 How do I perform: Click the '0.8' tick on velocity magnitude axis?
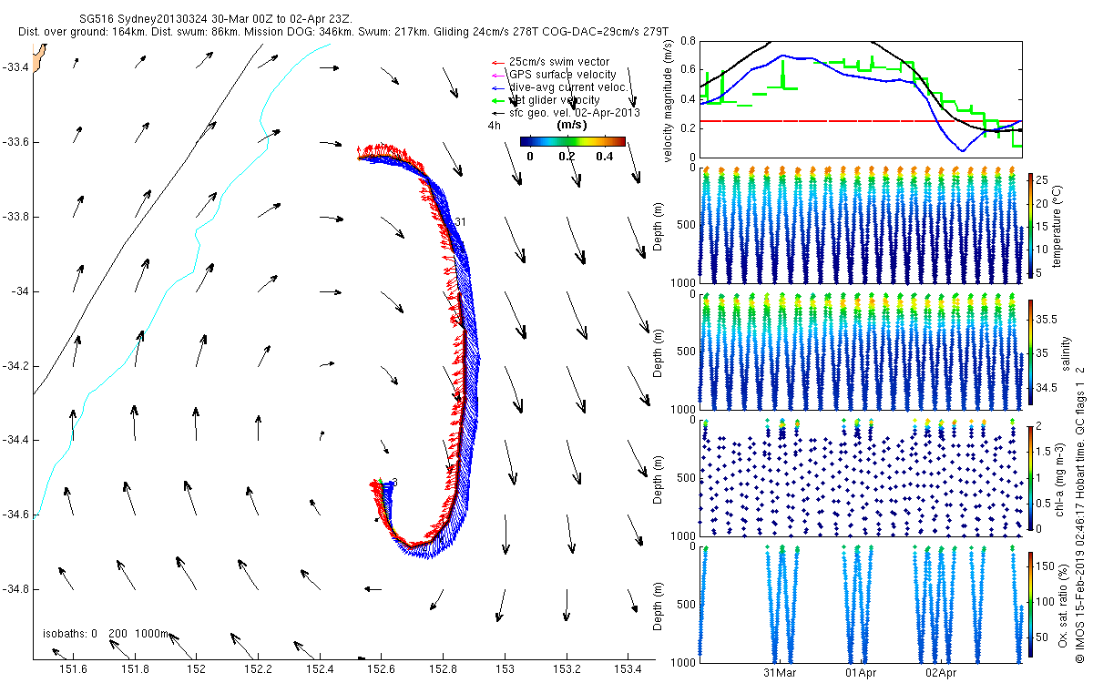tap(688, 41)
